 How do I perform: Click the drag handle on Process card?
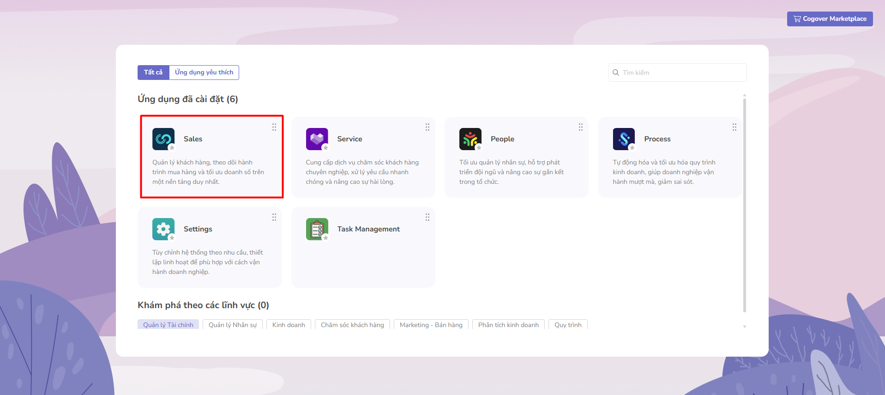(734, 127)
